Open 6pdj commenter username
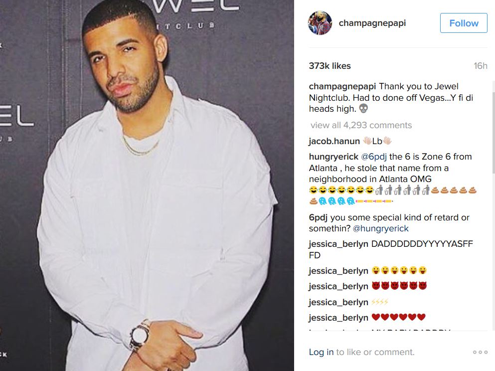The height and width of the screenshot is (371, 495). pyautogui.click(x=318, y=217)
